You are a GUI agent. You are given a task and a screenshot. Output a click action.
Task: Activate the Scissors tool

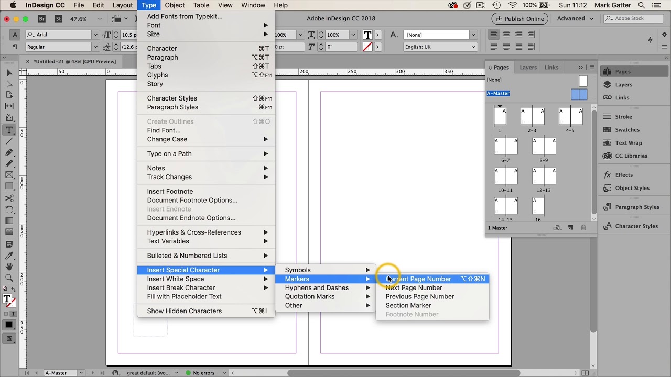click(9, 198)
